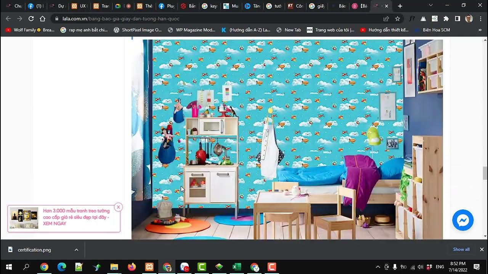488x274 pixels.
Task: Open the wall art thumbnail in the popup
Action: click(x=24, y=218)
